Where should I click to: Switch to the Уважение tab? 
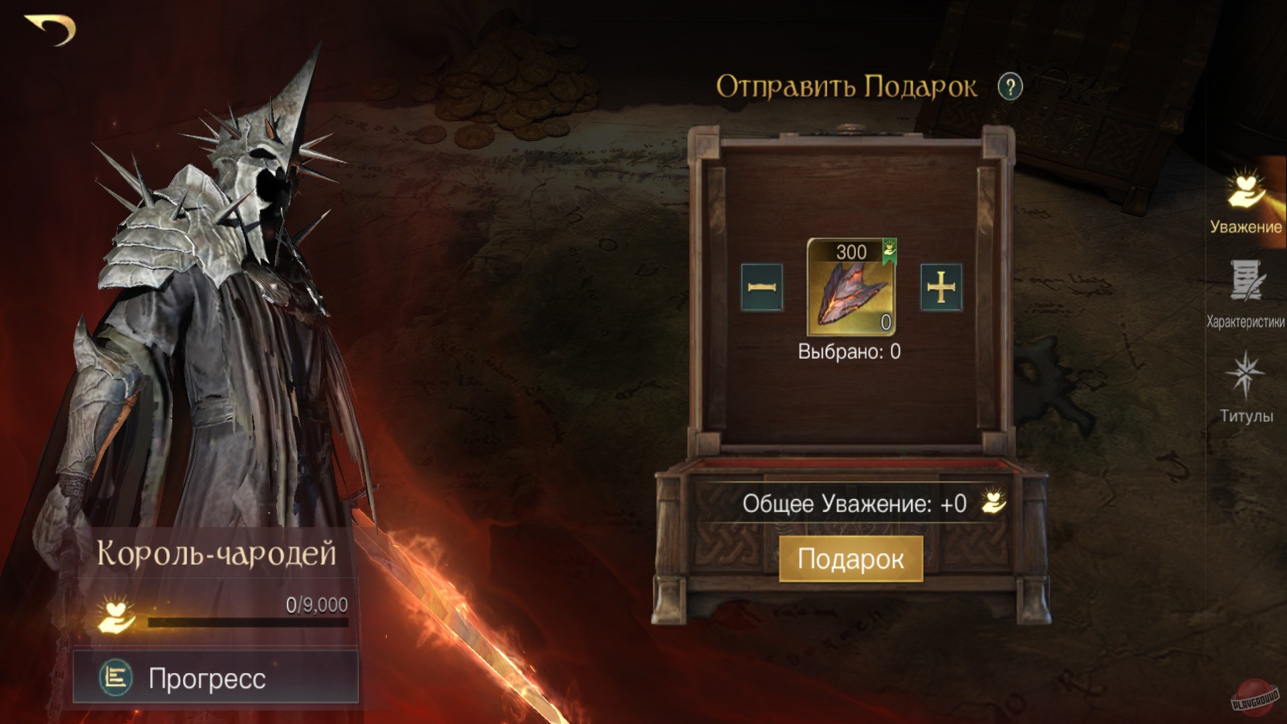coord(1246,202)
